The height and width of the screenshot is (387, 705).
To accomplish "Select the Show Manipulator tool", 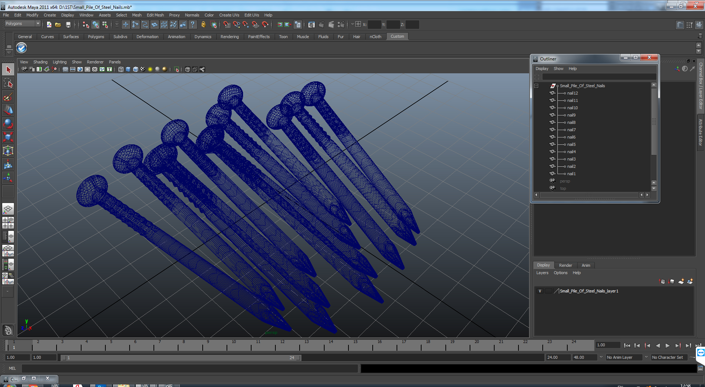I will 8,178.
